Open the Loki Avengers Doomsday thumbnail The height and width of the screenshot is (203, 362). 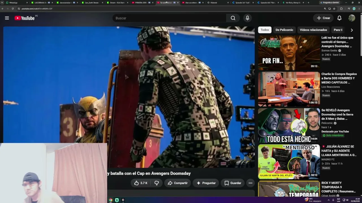tap(289, 53)
